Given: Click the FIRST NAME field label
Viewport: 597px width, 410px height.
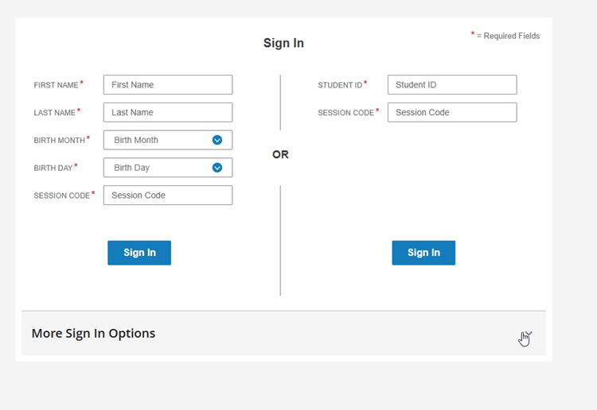Looking at the screenshot, I should pos(56,85).
